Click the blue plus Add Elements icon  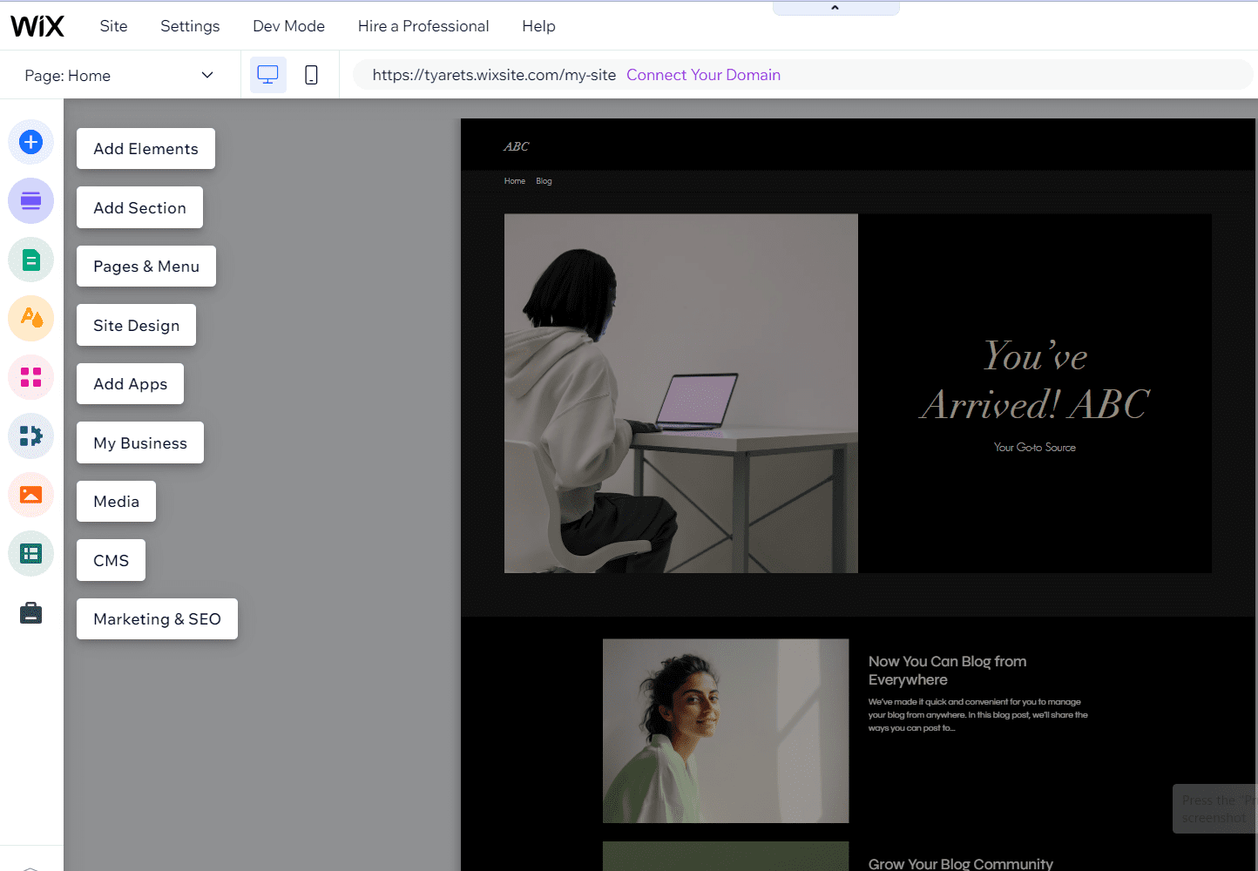point(31,142)
